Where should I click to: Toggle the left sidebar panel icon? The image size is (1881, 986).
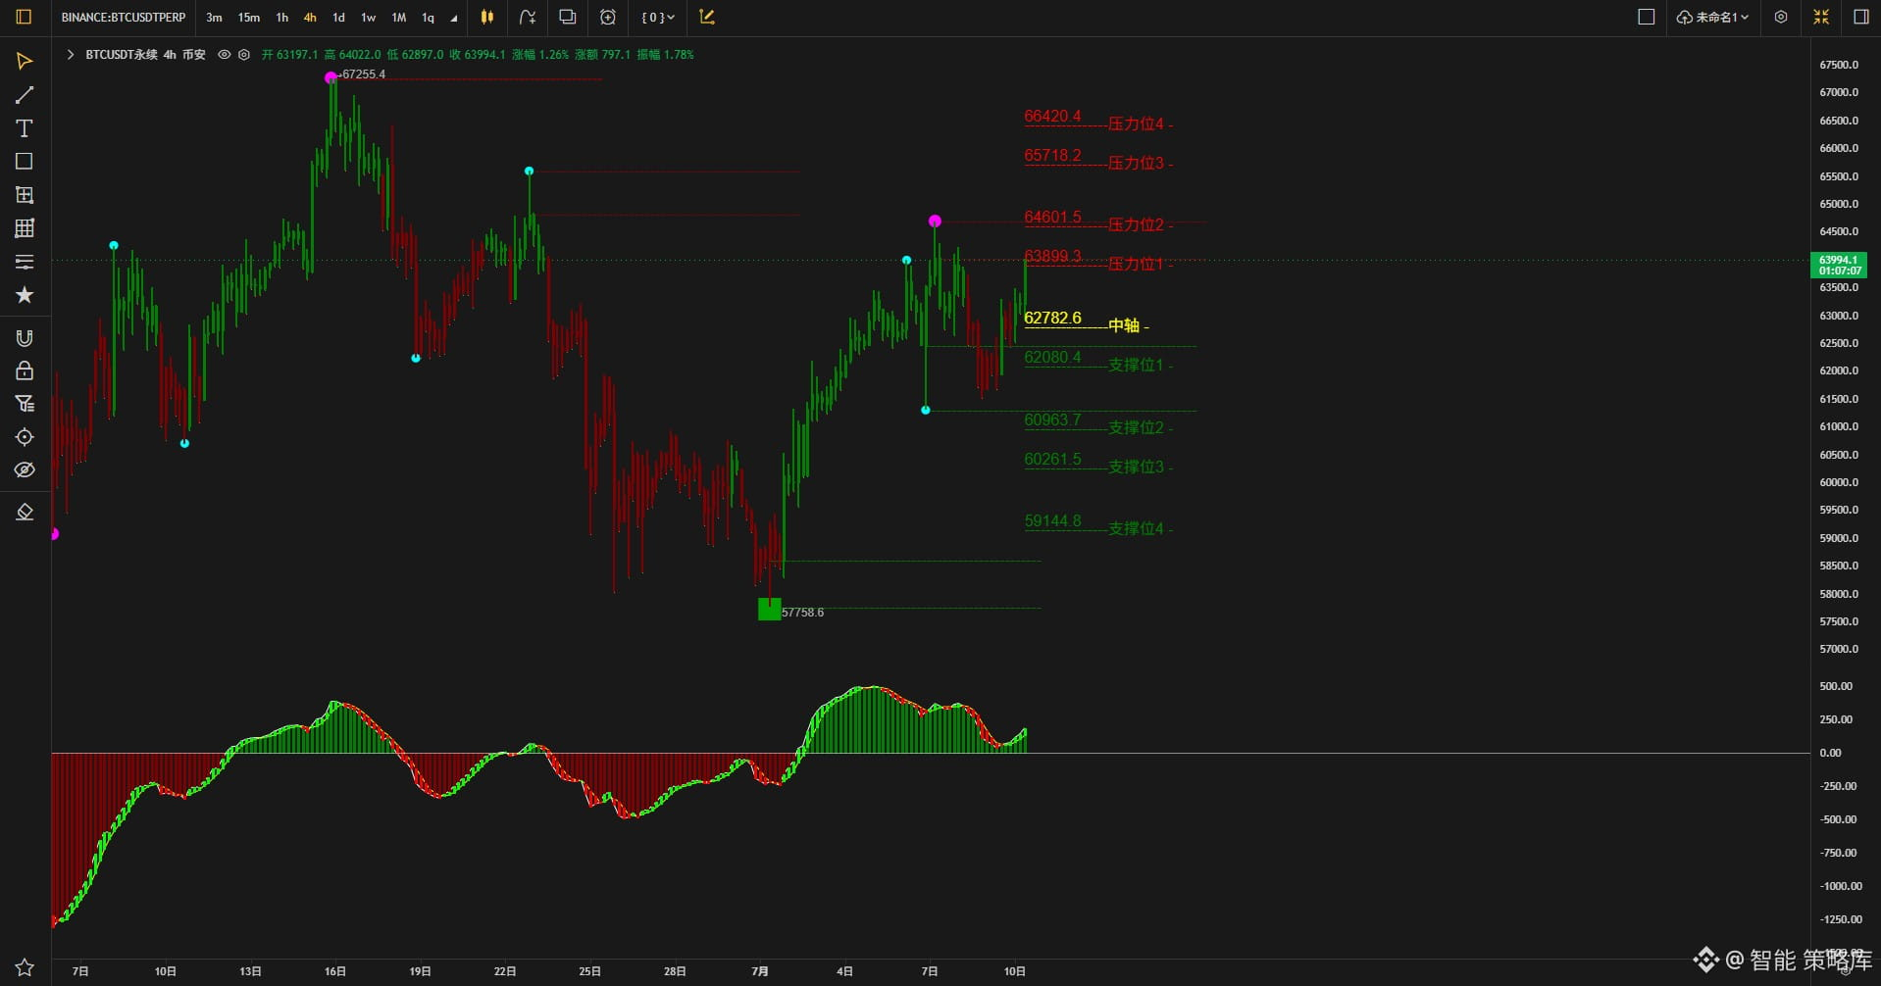click(x=25, y=17)
